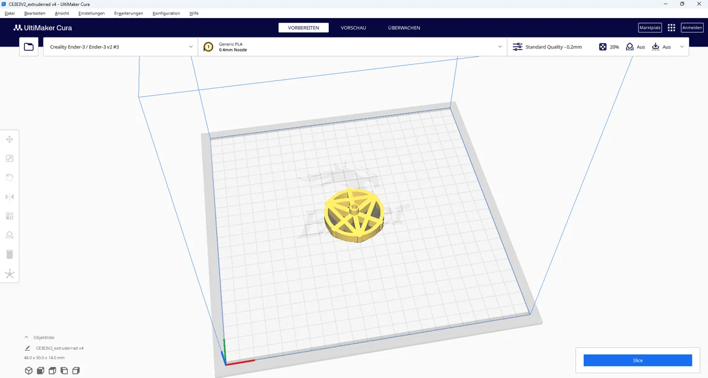708x378 pixels.
Task: Select the Rotate tool
Action: [x=10, y=177]
